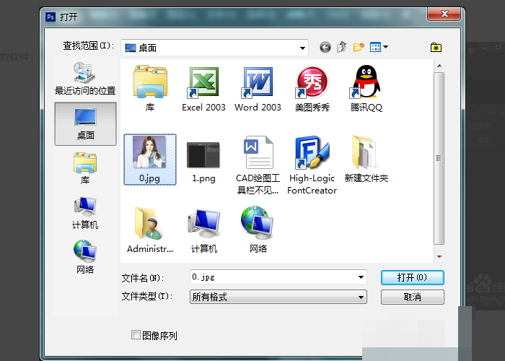Select 计算机 icon in the file list
The height and width of the screenshot is (361, 505).
pos(204,230)
